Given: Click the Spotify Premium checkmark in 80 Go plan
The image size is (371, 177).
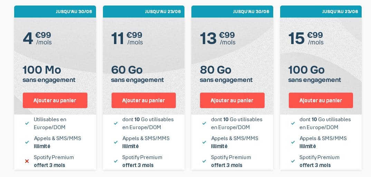Looking at the screenshot, I should coord(204,161).
